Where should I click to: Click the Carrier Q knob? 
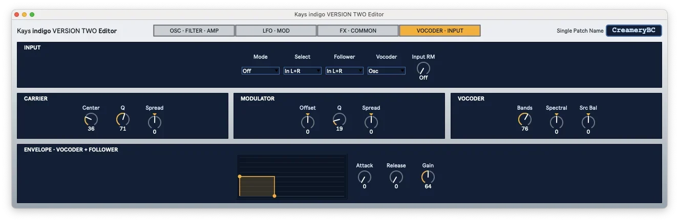[123, 119]
